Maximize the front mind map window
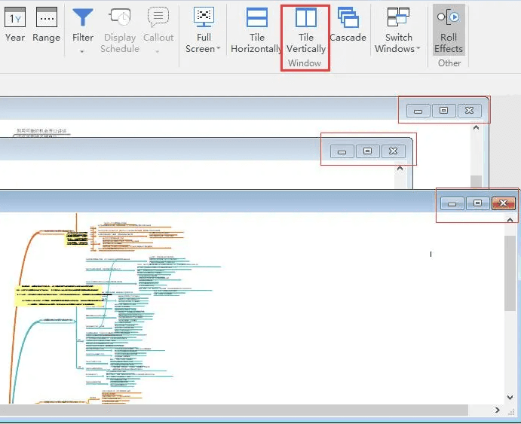Screen dimensions: 521x424 (477, 203)
